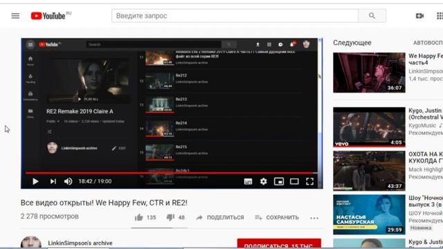This screenshot has height=249, width=443.
Task: Open the YouTube hamburger guide menu
Action: (x=15, y=16)
